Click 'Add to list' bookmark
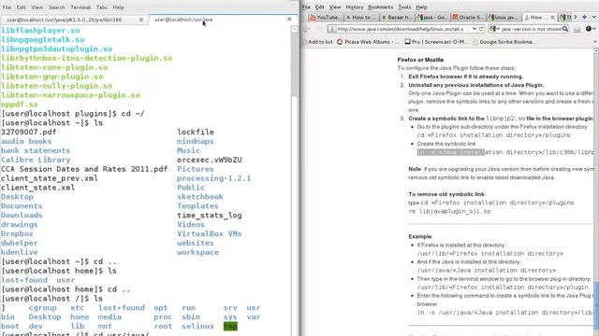 (317, 42)
